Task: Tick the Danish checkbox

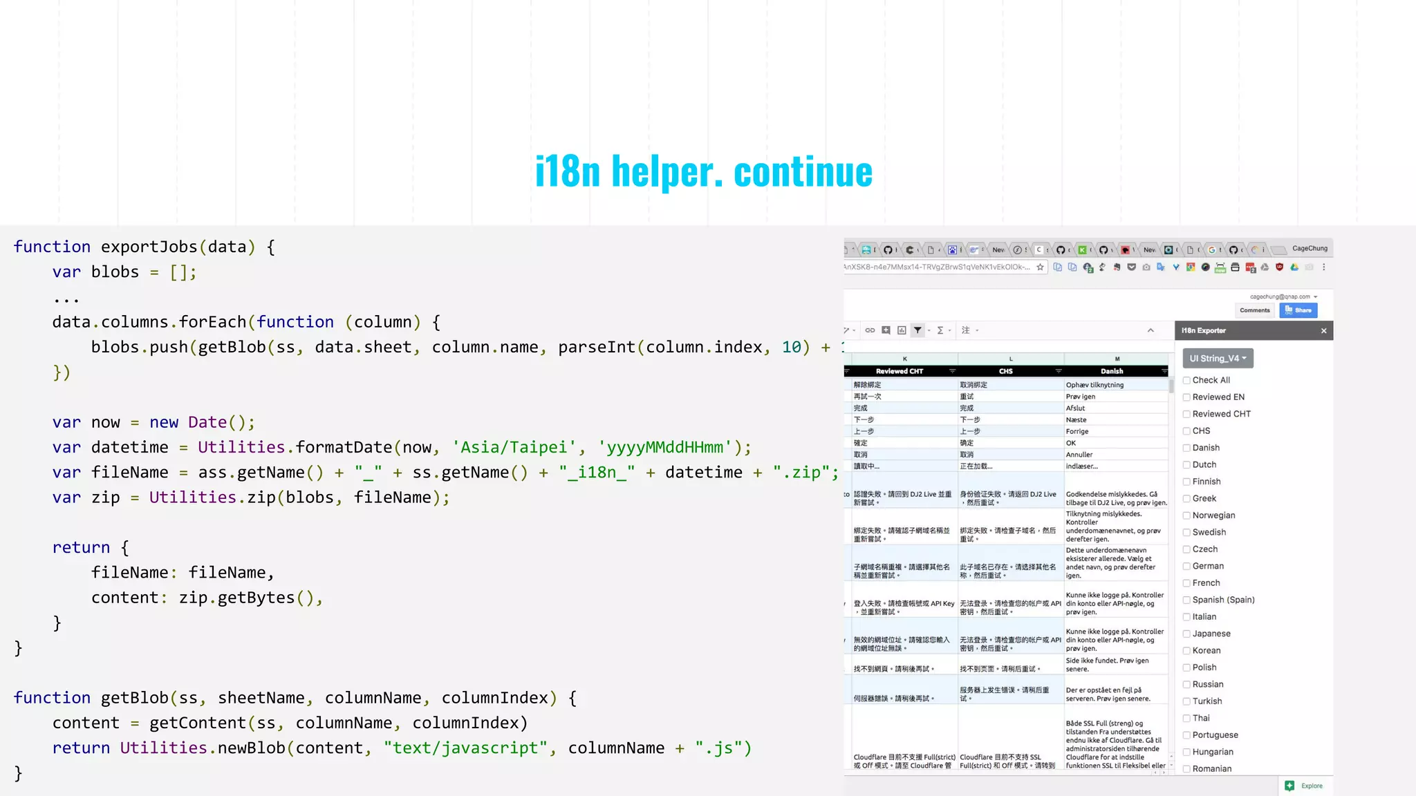Action: coord(1186,448)
